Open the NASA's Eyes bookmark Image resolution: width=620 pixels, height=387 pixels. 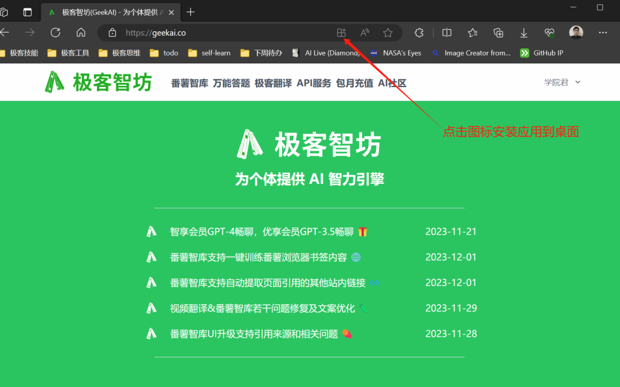click(x=395, y=53)
